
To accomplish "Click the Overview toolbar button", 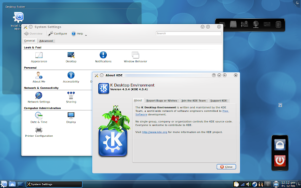I will click(33, 33).
